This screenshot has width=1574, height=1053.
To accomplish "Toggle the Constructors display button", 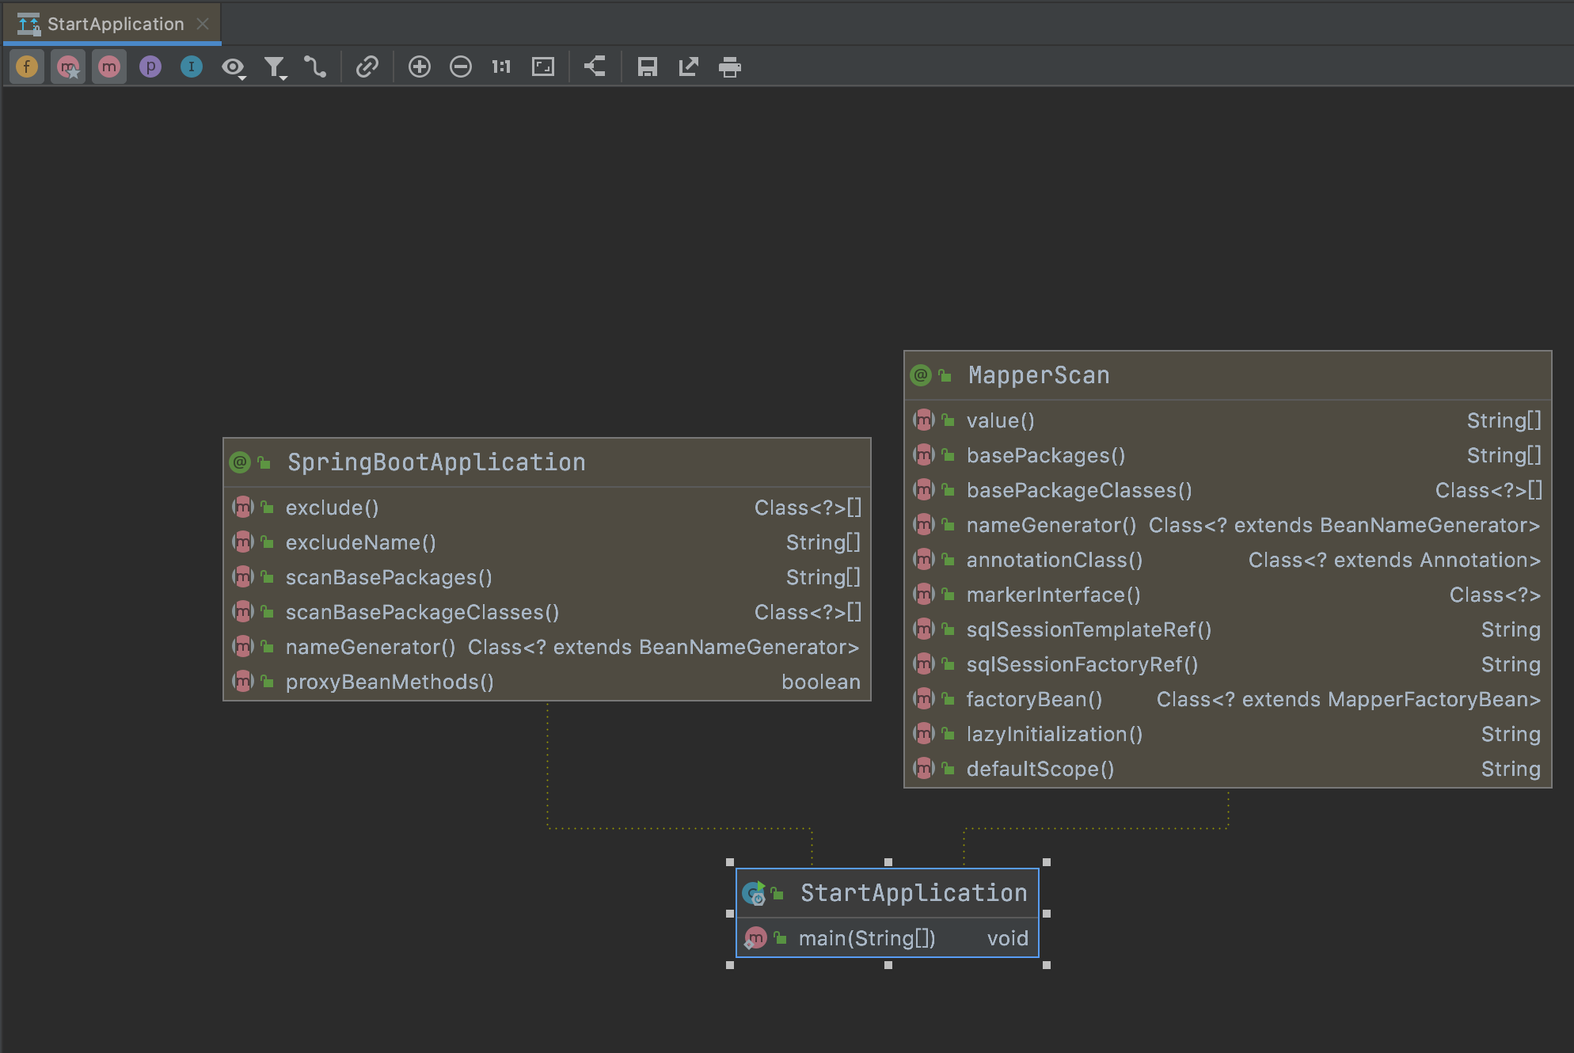I will tap(68, 67).
